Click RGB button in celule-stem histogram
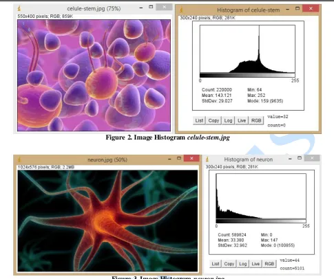The height and width of the screenshot is (279, 334). pos(256,120)
